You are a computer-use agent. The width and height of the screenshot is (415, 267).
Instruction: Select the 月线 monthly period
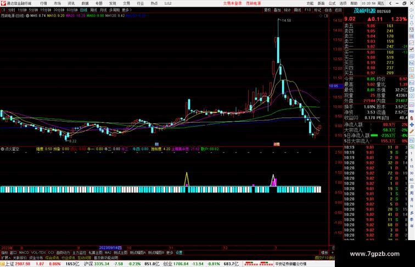click(103, 10)
